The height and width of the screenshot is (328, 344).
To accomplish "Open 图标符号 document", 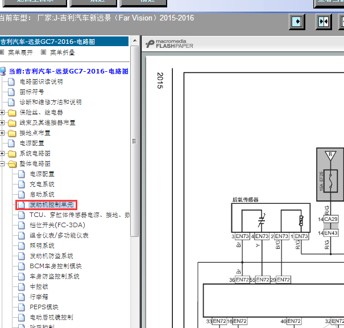I will tap(32, 92).
